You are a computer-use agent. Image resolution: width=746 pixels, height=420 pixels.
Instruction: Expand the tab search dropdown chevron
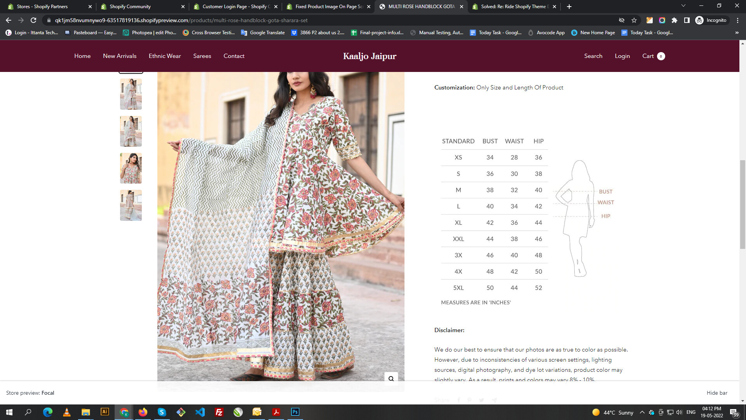[x=683, y=6]
